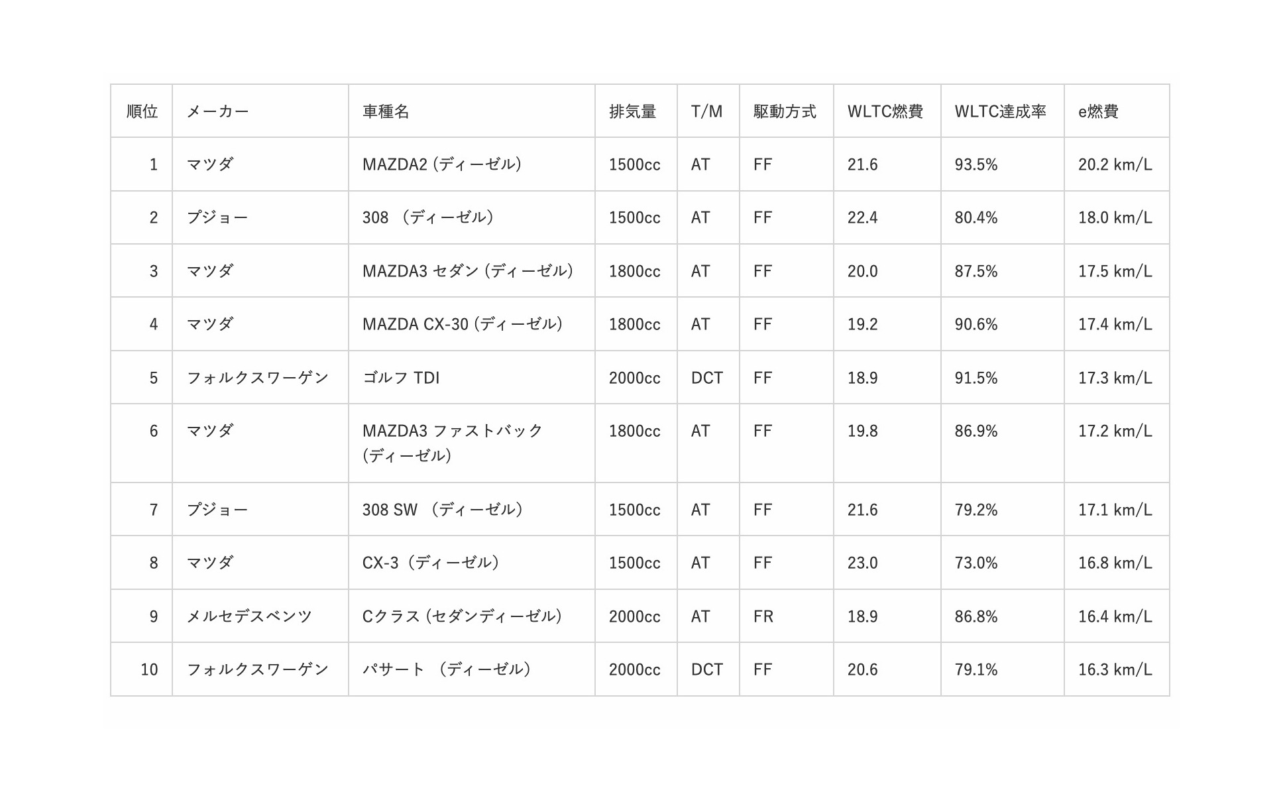Click the 順位 column header
Screen dimensions: 1283x802
tap(142, 111)
